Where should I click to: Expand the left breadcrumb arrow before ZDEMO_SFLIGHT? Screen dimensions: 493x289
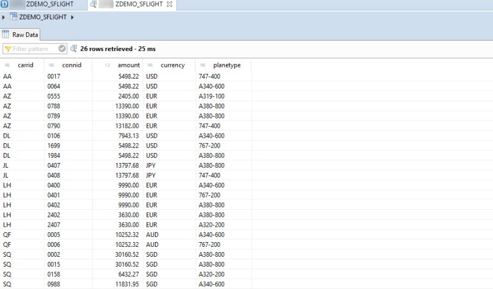pyautogui.click(x=4, y=17)
